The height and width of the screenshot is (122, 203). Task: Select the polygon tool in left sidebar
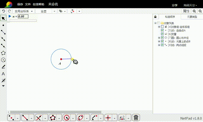point(3,53)
